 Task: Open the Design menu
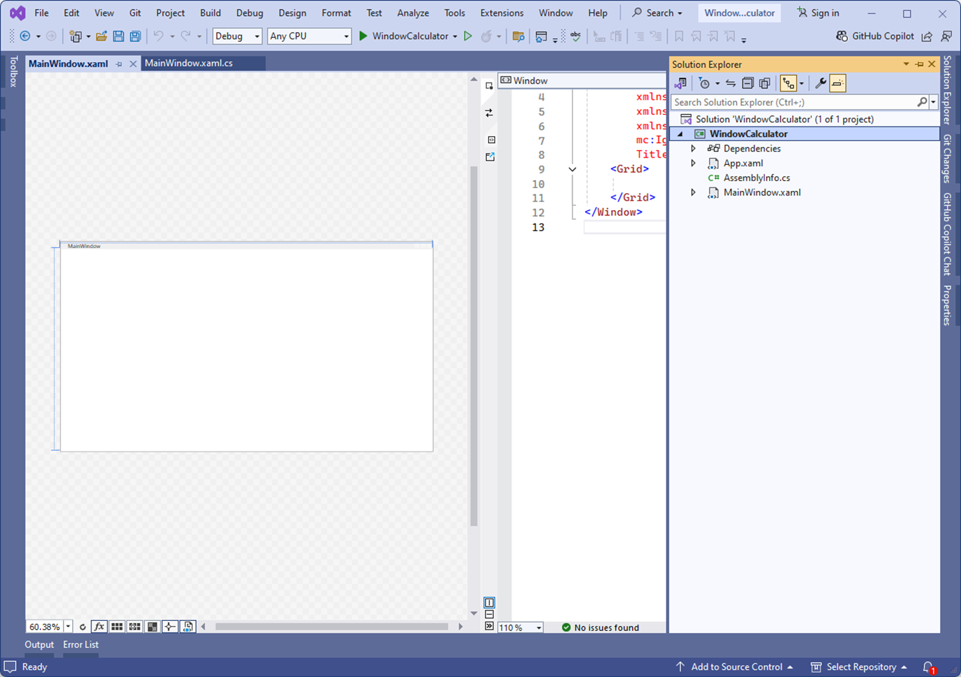coord(292,13)
